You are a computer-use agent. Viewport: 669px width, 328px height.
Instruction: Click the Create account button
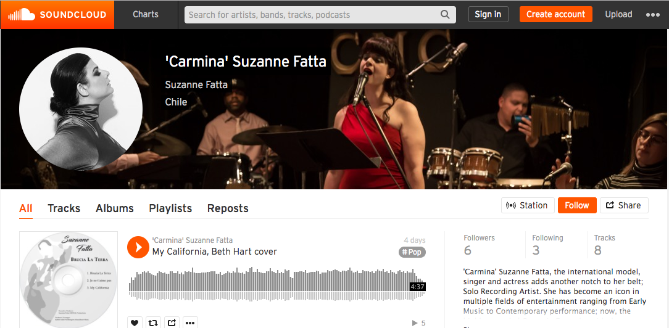pos(555,14)
